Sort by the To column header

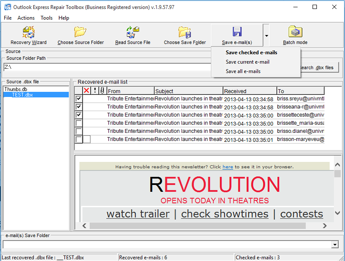pos(300,91)
